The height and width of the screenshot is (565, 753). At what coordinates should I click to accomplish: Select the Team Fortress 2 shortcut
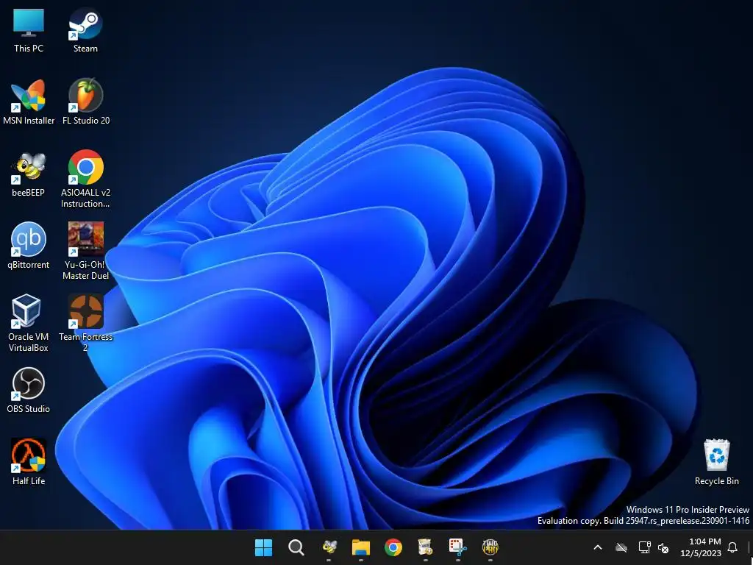pyautogui.click(x=85, y=324)
